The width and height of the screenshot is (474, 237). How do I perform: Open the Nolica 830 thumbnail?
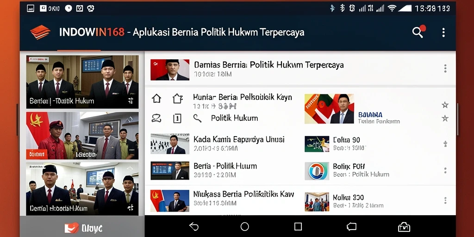317,202
